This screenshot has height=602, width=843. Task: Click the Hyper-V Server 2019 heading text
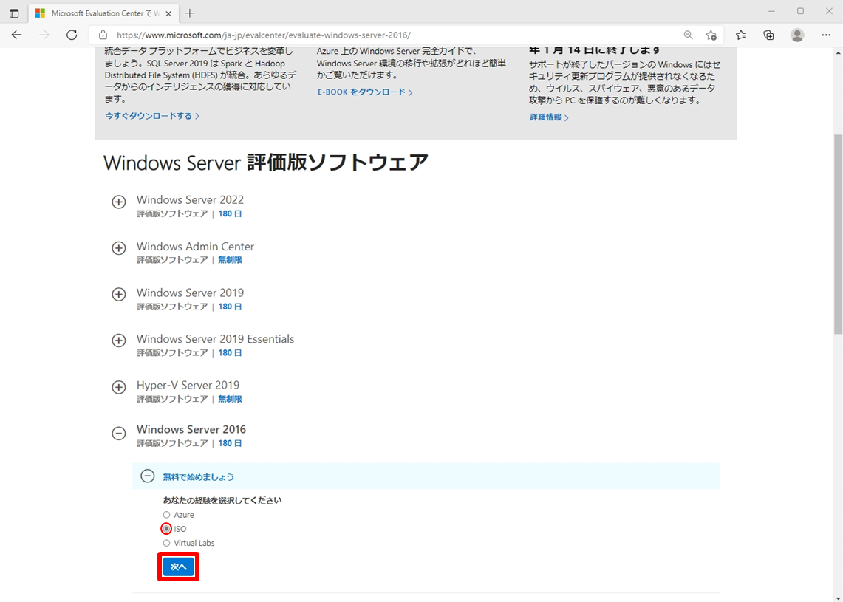point(188,386)
